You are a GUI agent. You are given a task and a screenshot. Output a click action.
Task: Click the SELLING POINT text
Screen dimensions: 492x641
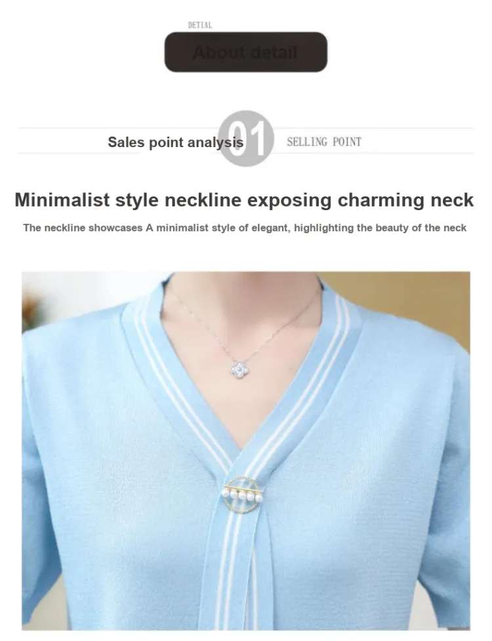tap(324, 142)
